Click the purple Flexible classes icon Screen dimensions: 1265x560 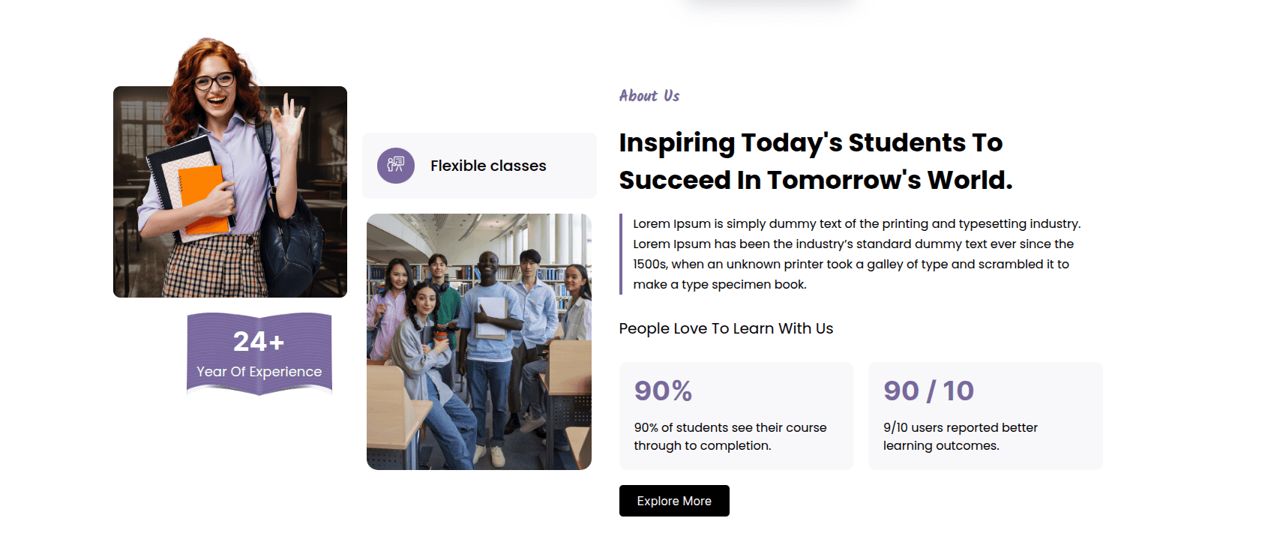point(396,166)
